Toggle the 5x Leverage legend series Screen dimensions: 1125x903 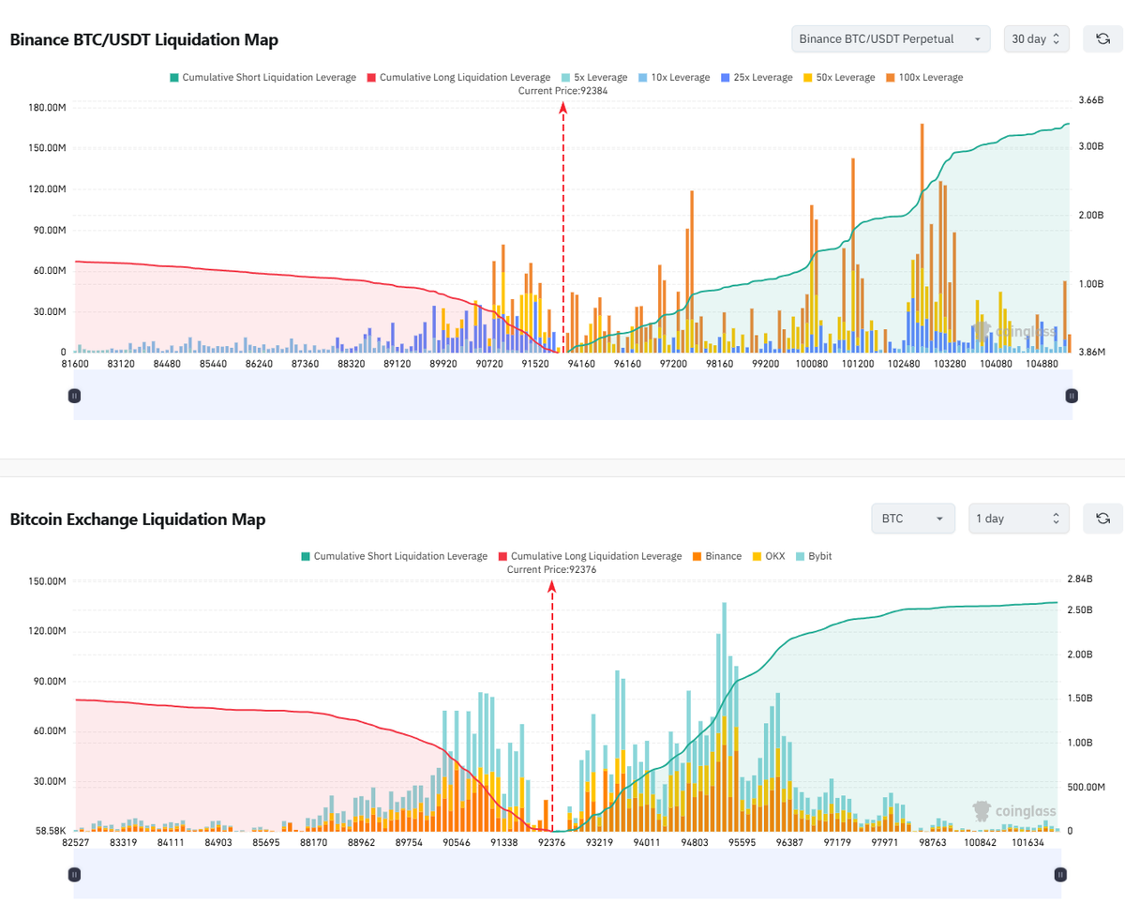(x=593, y=77)
